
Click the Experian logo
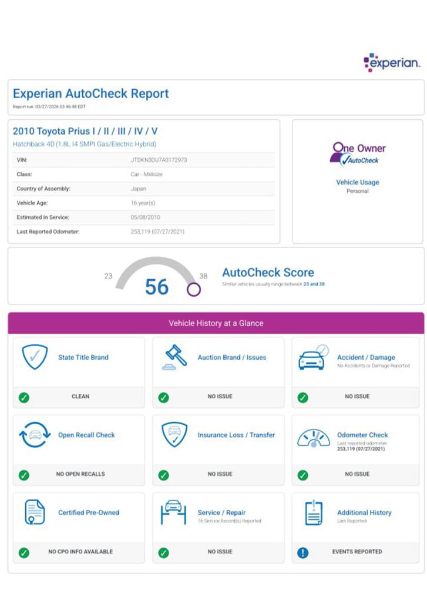tap(391, 62)
